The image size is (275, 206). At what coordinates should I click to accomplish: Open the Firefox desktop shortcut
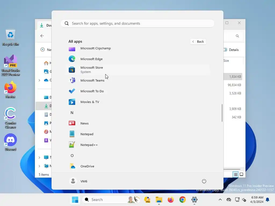coord(10,90)
